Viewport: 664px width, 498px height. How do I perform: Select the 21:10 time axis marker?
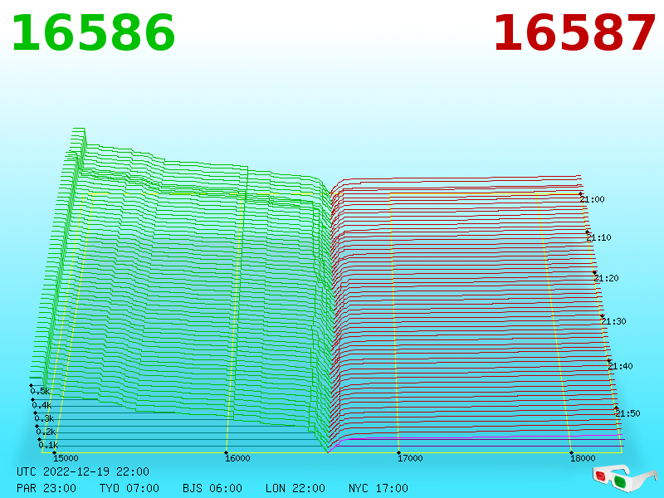point(598,237)
